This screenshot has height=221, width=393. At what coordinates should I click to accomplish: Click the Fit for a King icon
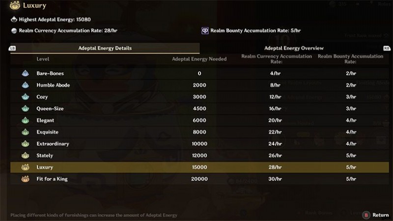[26, 179]
